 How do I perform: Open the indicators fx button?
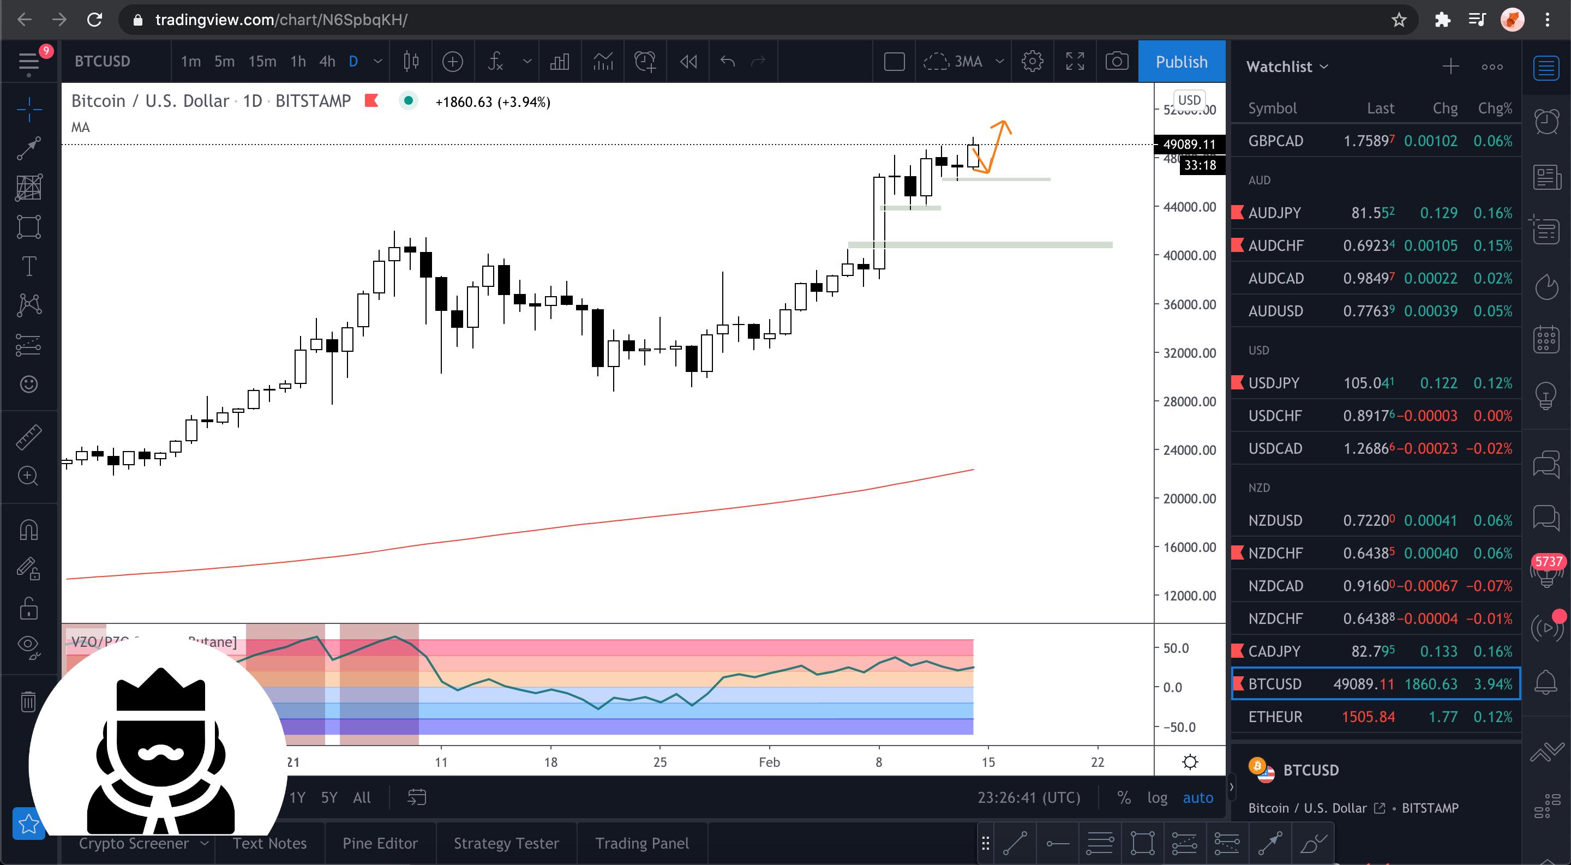(x=495, y=62)
